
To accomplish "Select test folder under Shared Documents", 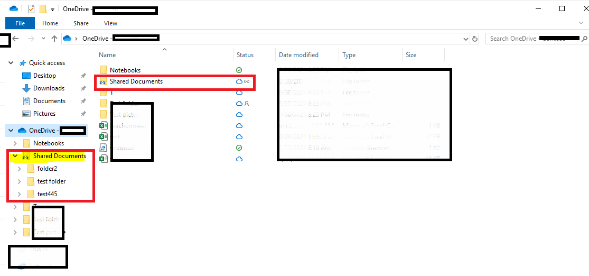I will (x=51, y=181).
